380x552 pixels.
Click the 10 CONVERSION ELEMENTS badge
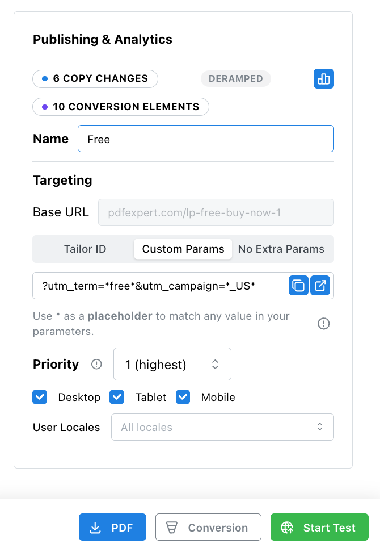click(120, 107)
